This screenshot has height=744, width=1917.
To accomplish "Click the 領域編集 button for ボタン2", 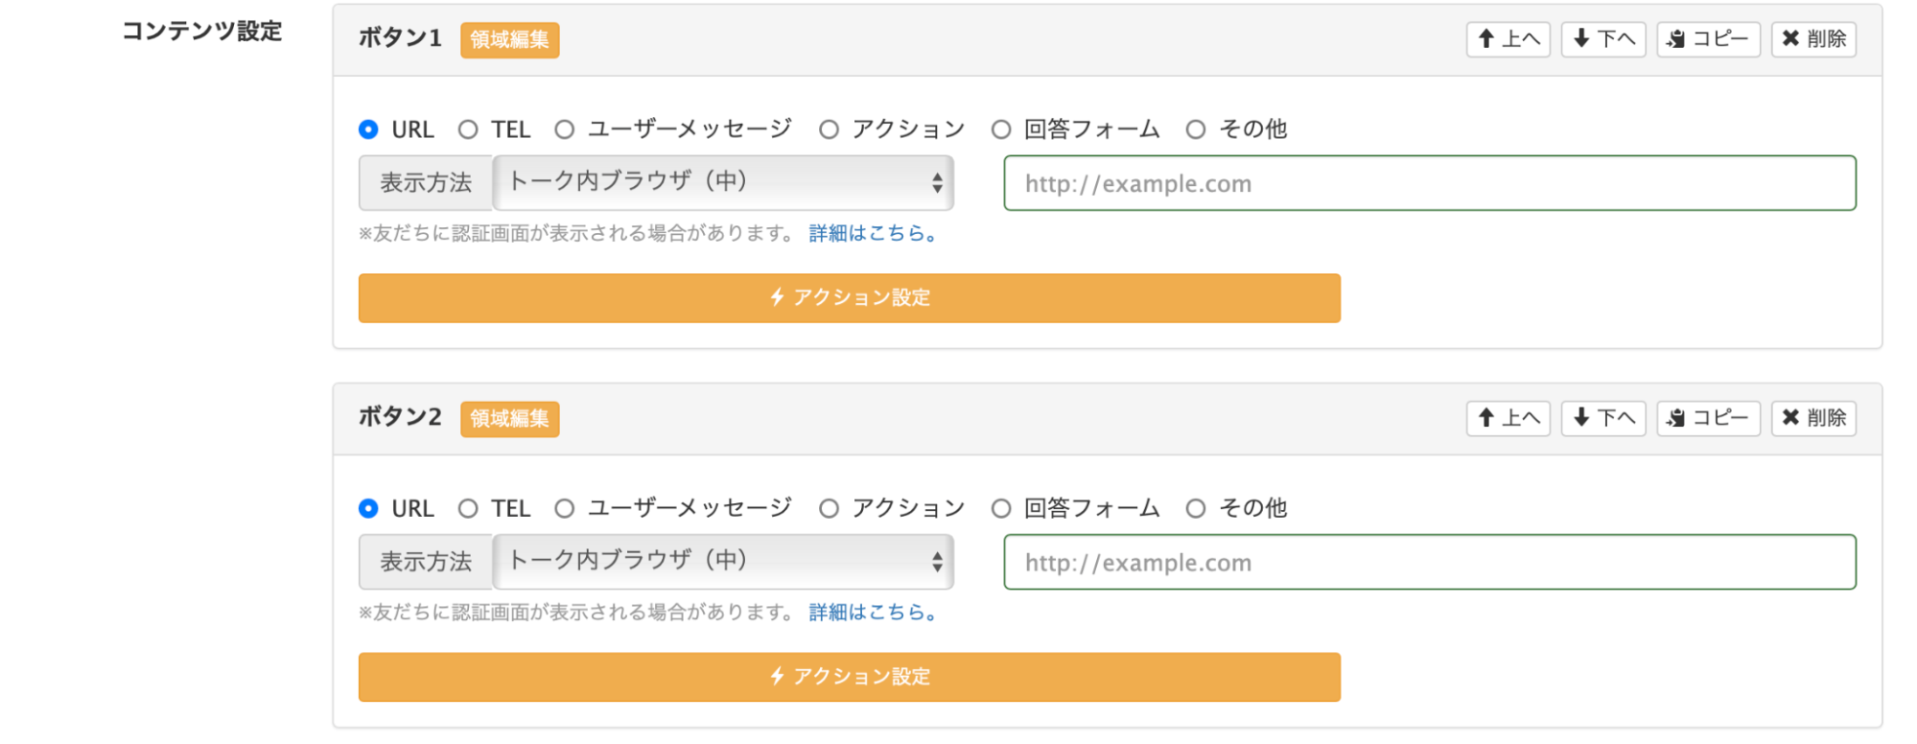I will (x=509, y=418).
